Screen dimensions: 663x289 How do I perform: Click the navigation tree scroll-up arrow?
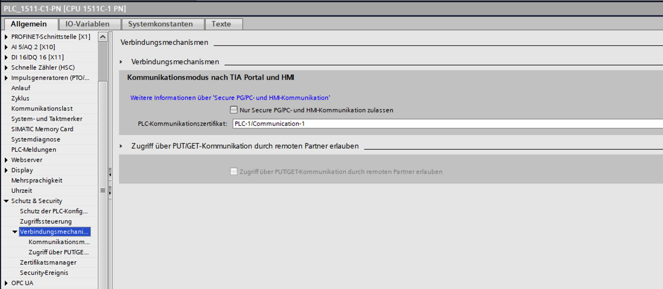(103, 37)
